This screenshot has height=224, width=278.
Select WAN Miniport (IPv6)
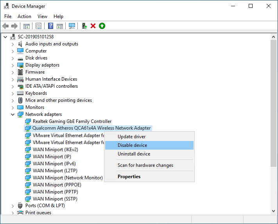[x=54, y=164]
